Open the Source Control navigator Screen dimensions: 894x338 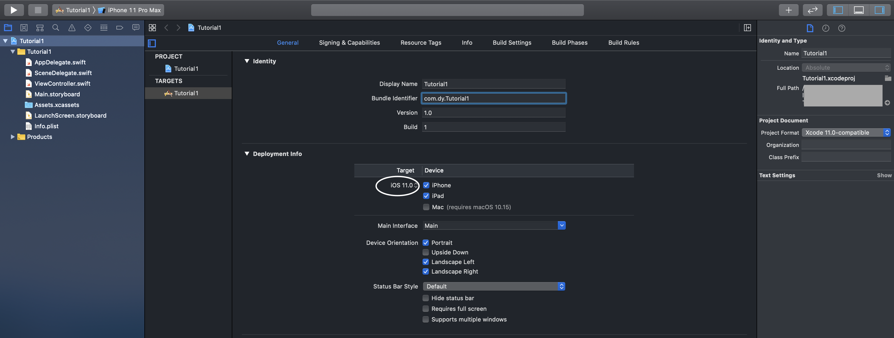click(x=24, y=28)
